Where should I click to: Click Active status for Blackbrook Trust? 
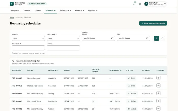(x=132, y=101)
